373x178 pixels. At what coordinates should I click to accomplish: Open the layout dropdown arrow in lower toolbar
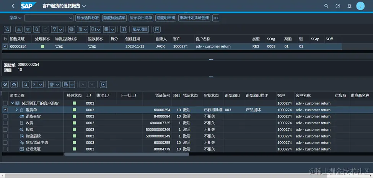click(x=72, y=84)
